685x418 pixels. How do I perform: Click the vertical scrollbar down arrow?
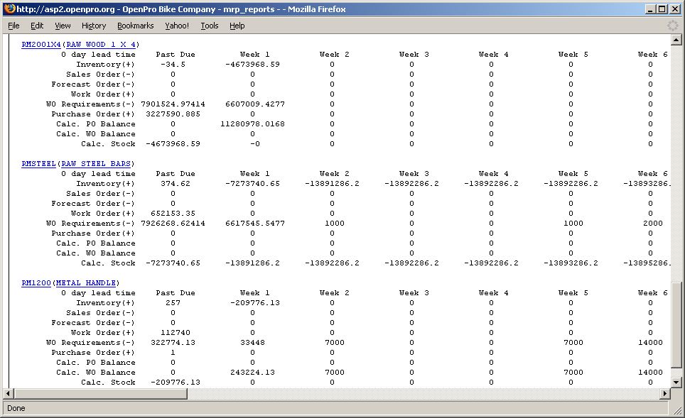point(676,382)
